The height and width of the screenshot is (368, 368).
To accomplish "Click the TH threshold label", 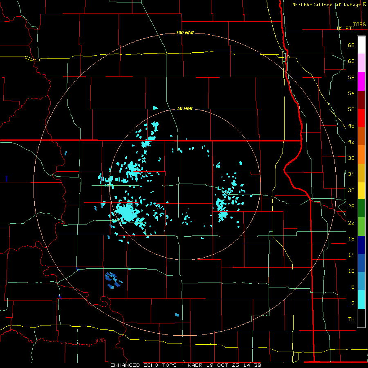I will (x=351, y=319).
